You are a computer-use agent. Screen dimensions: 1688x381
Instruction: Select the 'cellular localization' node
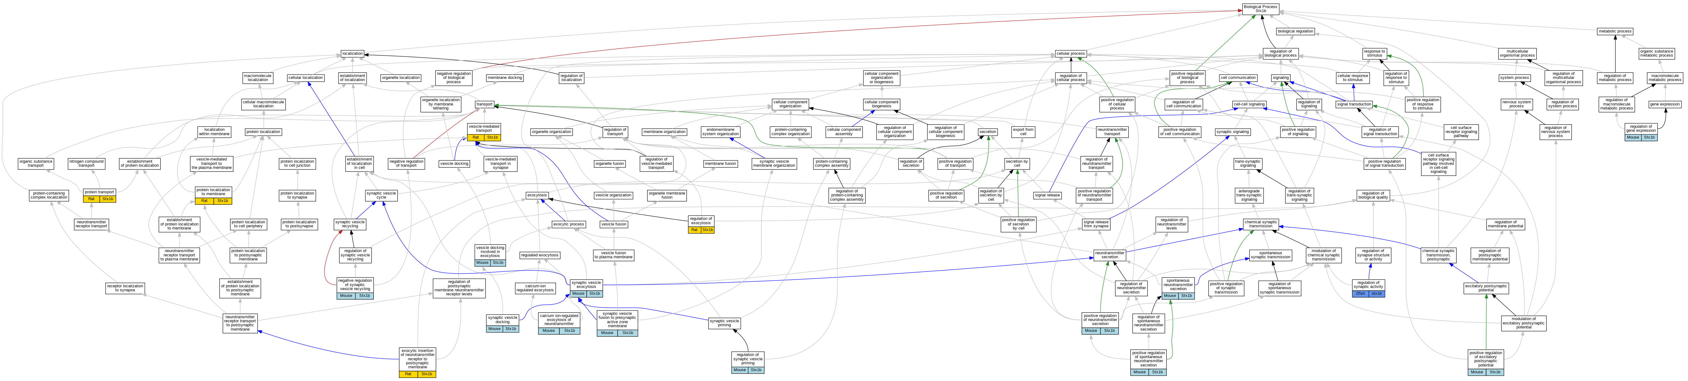pos(306,78)
